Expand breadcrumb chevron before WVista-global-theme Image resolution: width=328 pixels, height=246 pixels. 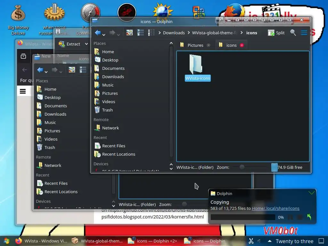(x=189, y=33)
